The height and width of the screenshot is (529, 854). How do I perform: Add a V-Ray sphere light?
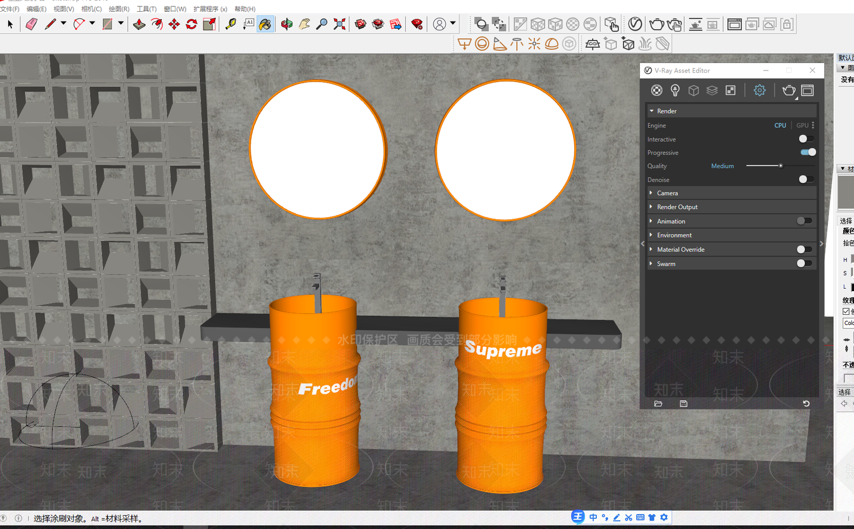[x=482, y=44]
